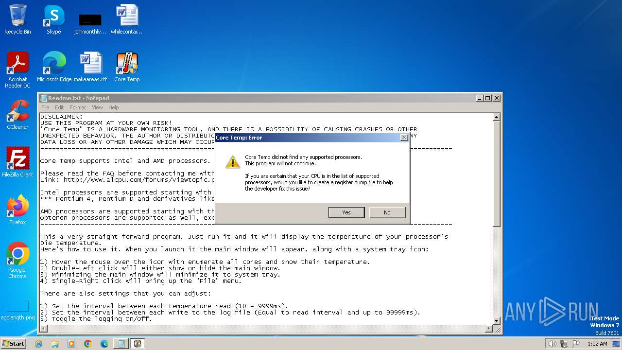
Task: Select the makeareas.rtf desktop file
Action: click(x=90, y=67)
